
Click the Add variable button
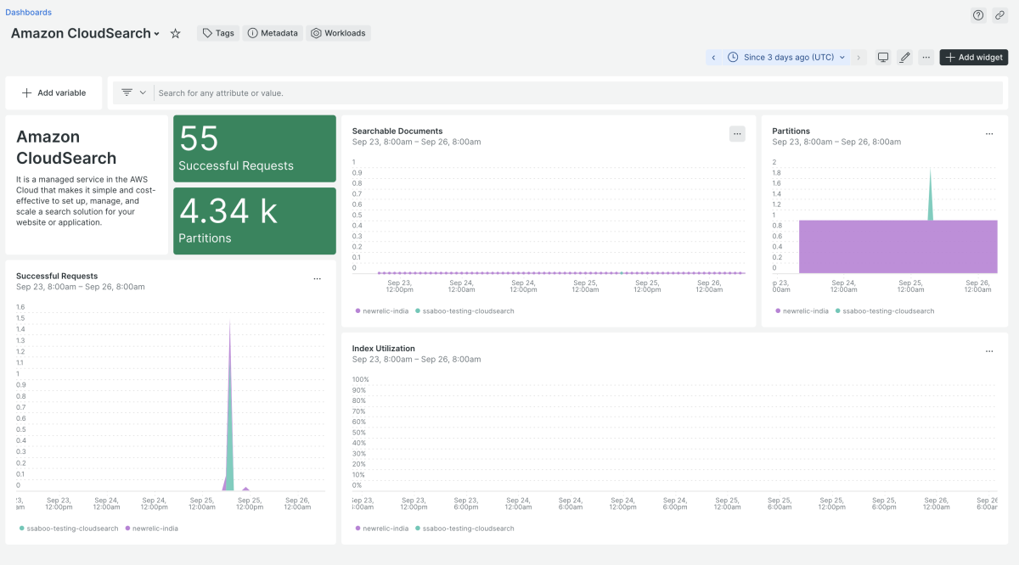coord(53,92)
